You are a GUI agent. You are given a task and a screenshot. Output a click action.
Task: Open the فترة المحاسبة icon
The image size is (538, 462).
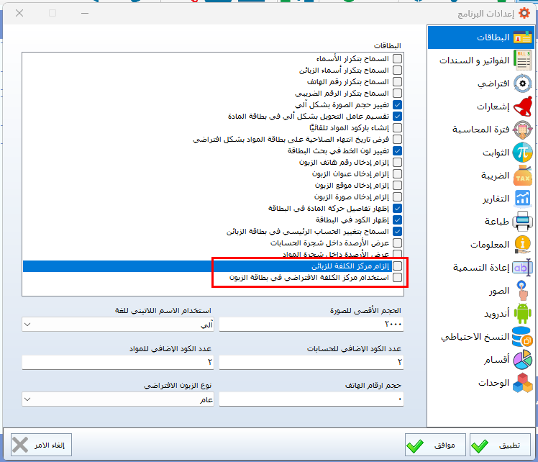click(523, 130)
